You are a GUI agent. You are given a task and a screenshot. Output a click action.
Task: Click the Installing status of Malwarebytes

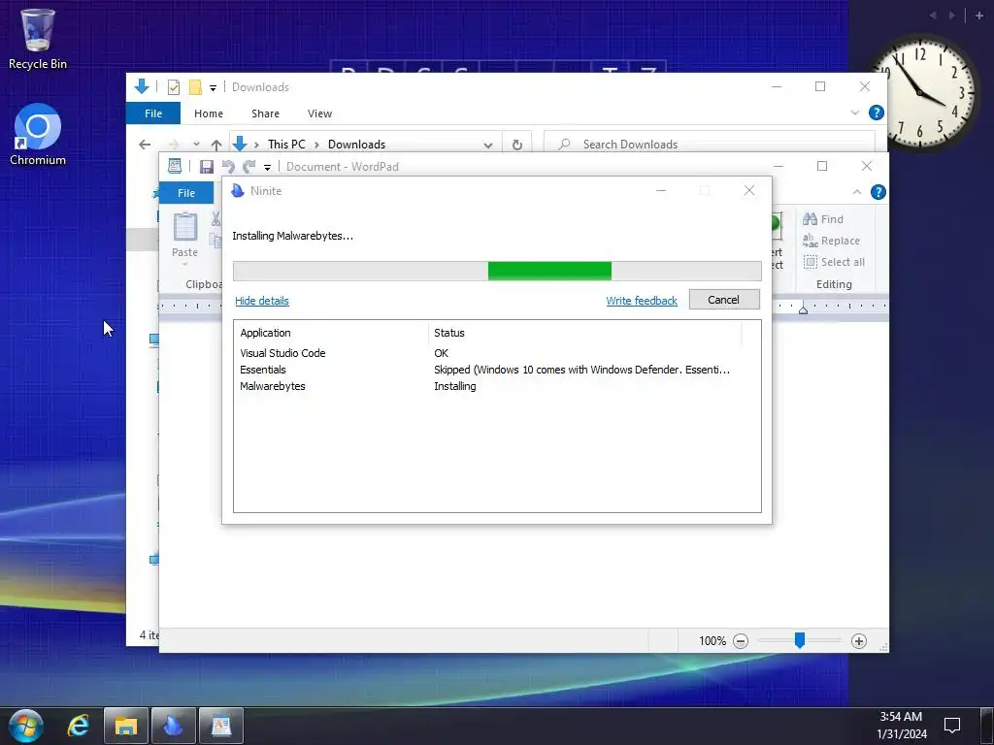(x=455, y=386)
